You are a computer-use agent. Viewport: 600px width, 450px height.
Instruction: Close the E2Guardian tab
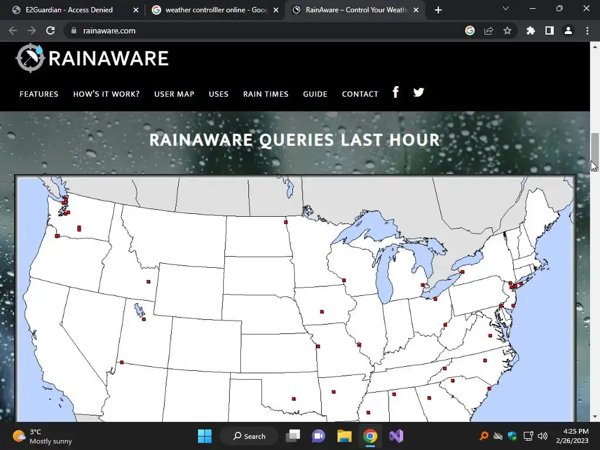(x=136, y=10)
